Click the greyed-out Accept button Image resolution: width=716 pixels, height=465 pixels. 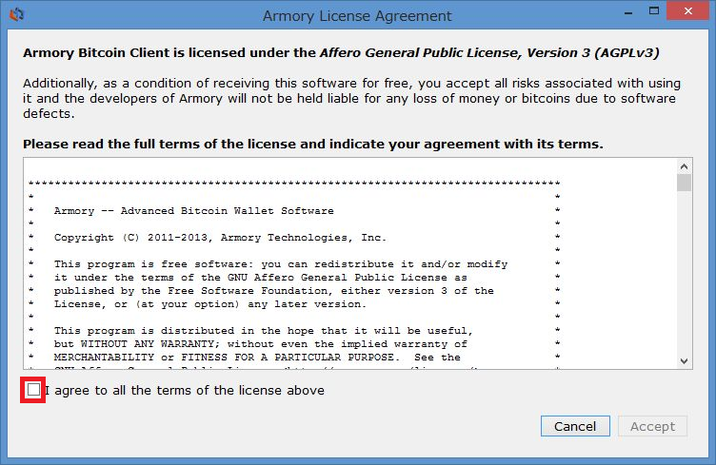click(x=652, y=426)
